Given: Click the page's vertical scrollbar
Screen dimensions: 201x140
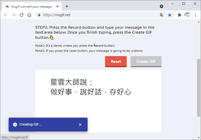Looking at the screenshot, I should pos(199,87).
